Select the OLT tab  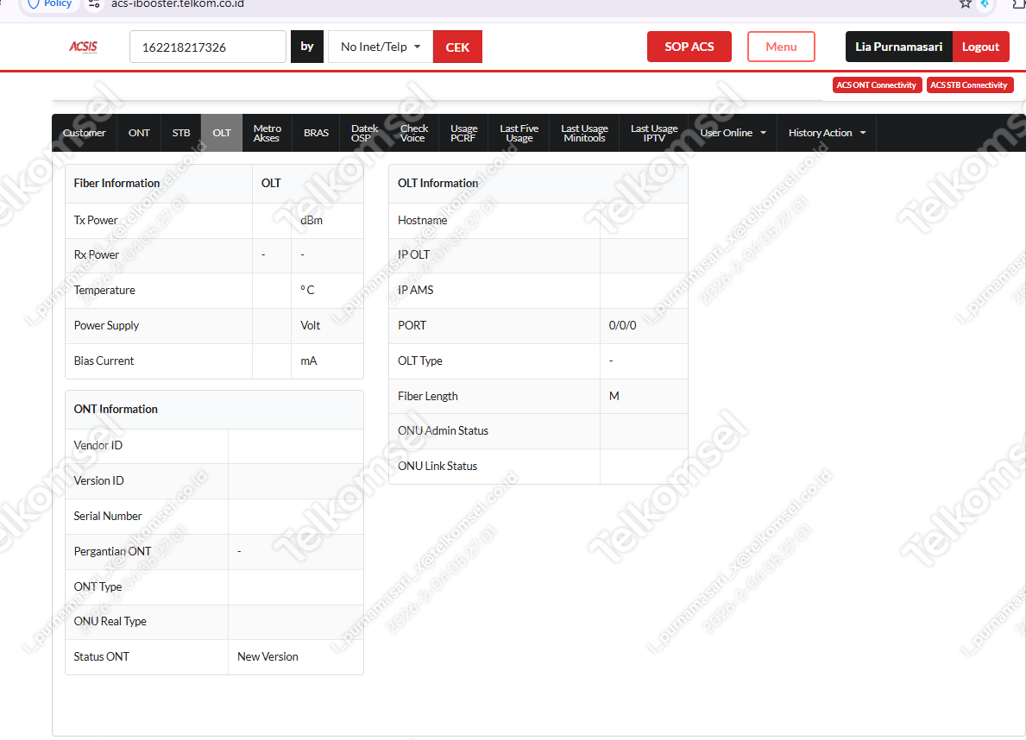tap(222, 133)
